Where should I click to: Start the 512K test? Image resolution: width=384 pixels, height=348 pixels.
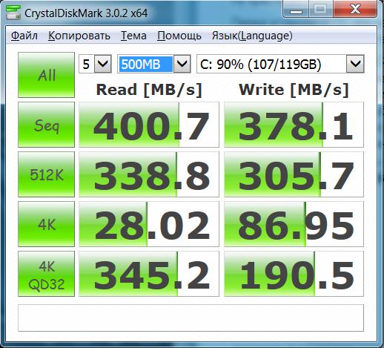(x=46, y=174)
